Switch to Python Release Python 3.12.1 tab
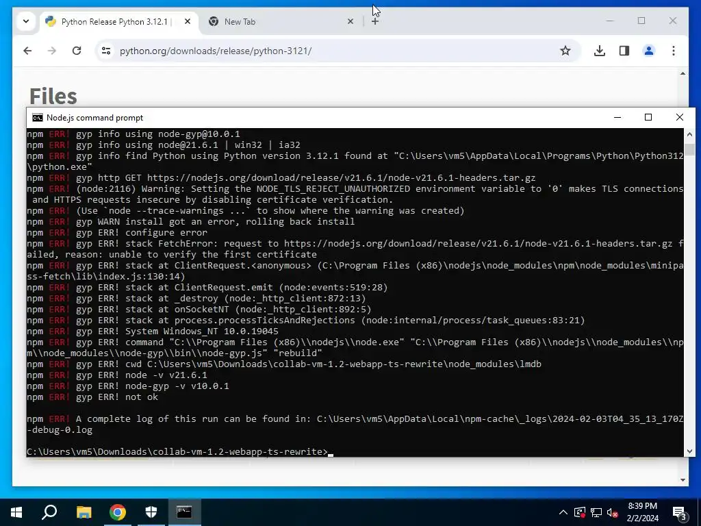The image size is (701, 526). pos(119,22)
